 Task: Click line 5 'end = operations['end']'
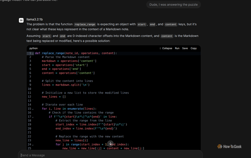coord(61,69)
